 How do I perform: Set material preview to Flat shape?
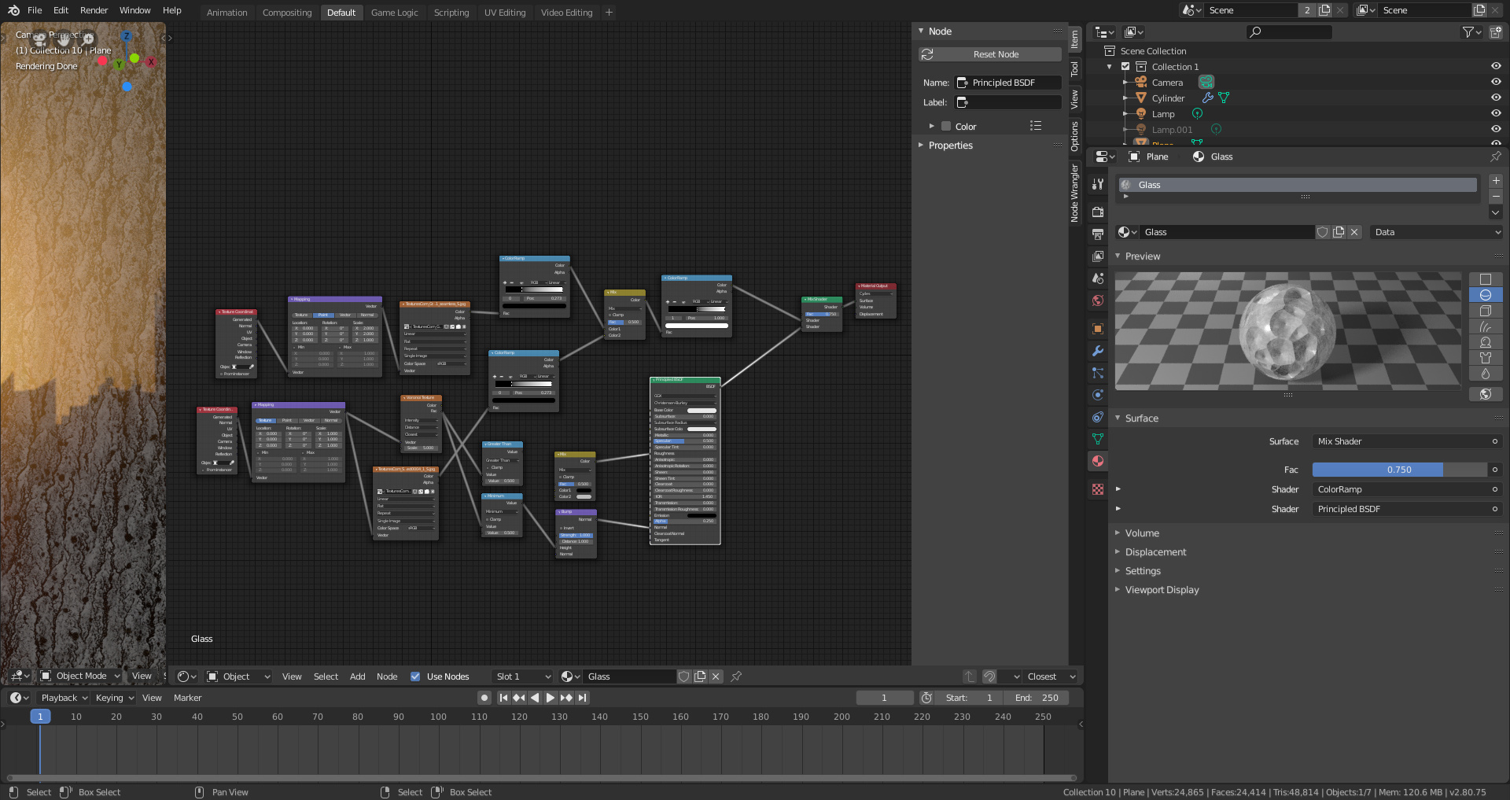[1486, 279]
